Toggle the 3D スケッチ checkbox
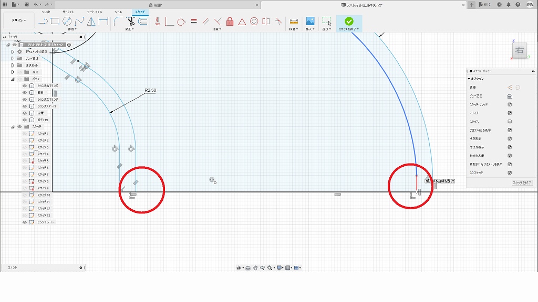This screenshot has width=538, height=302. [x=510, y=172]
